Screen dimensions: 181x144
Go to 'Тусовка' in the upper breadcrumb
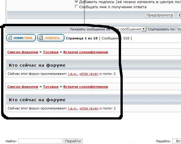tap(51, 52)
